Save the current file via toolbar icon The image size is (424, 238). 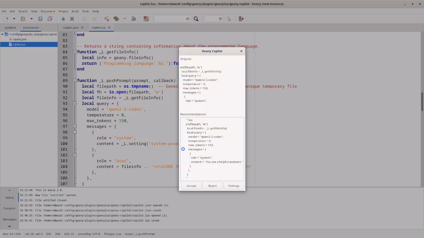click(x=40, y=19)
